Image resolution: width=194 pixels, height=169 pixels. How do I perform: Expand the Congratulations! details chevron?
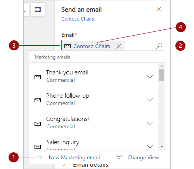[150, 123]
